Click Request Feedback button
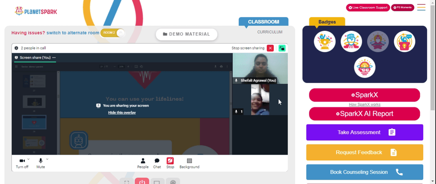This screenshot has height=184, width=436. coord(364,152)
